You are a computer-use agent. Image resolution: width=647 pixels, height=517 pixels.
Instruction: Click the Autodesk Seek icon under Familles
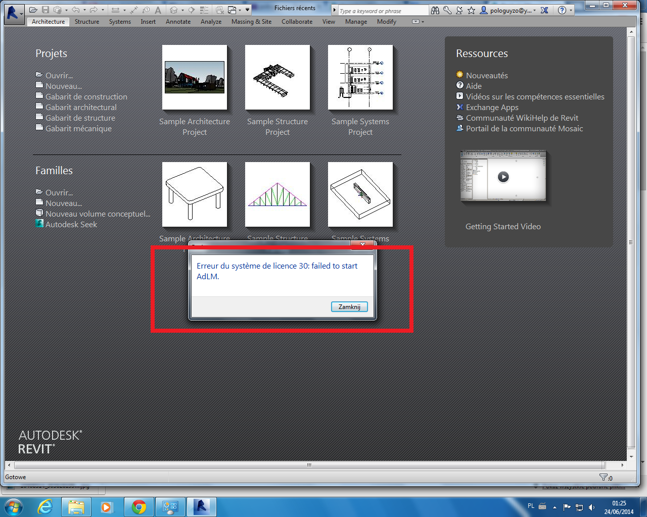click(39, 223)
